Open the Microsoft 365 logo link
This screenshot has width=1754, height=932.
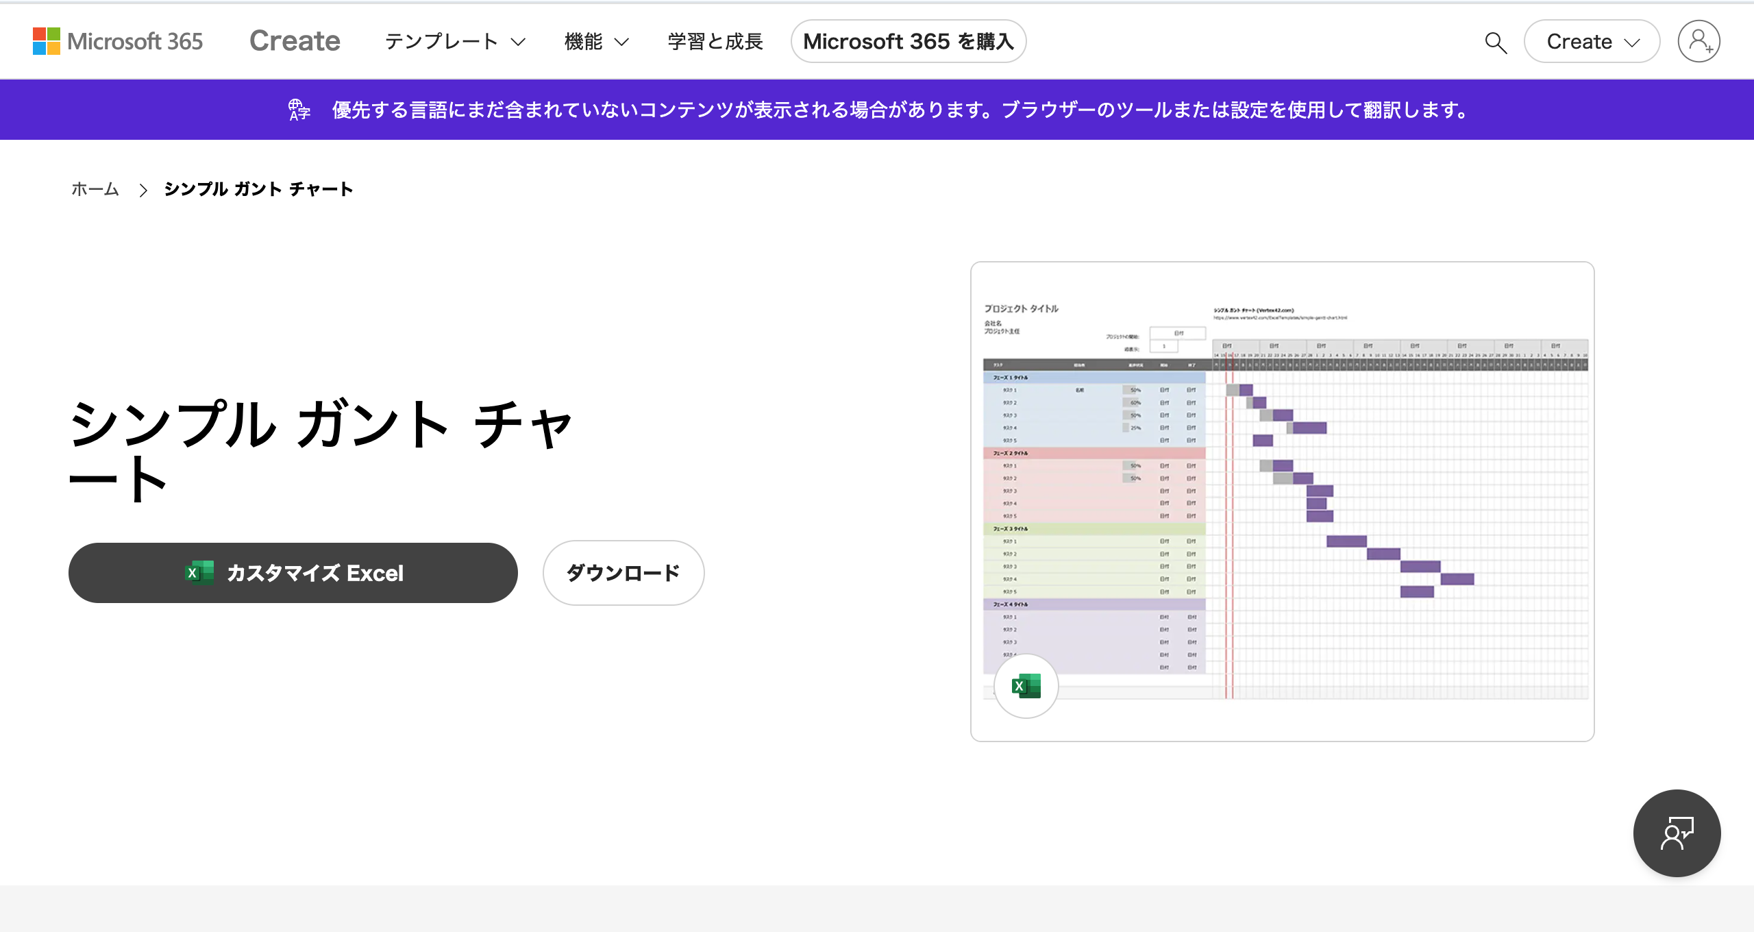118,41
